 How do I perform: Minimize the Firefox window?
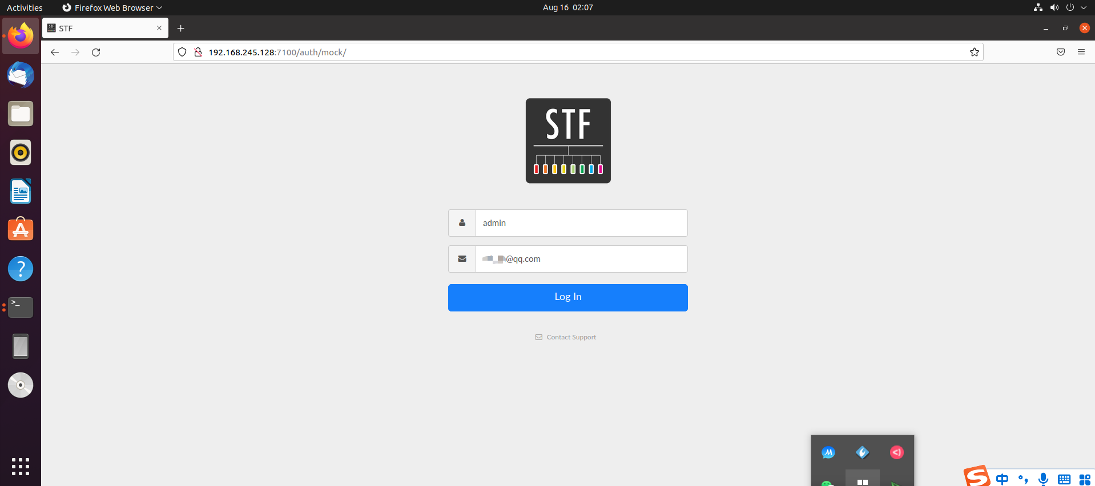tap(1046, 28)
